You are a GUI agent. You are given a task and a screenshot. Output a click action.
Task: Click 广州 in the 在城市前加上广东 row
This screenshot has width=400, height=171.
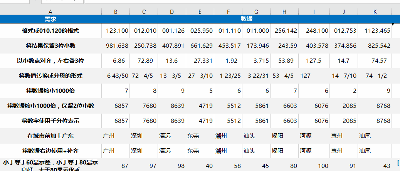[x=116, y=136]
